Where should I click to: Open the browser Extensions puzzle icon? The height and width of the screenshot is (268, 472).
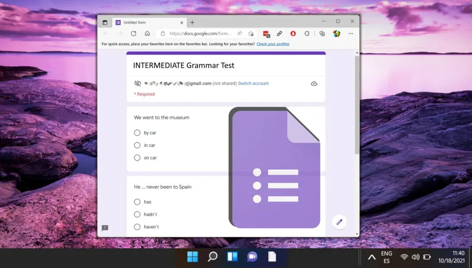click(307, 34)
